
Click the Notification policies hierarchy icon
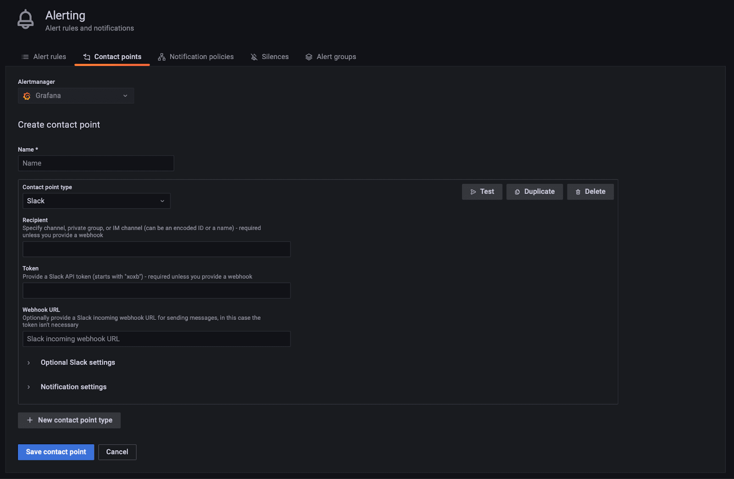point(161,57)
